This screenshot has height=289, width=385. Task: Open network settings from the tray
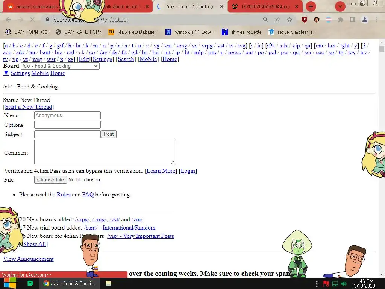click(335, 284)
